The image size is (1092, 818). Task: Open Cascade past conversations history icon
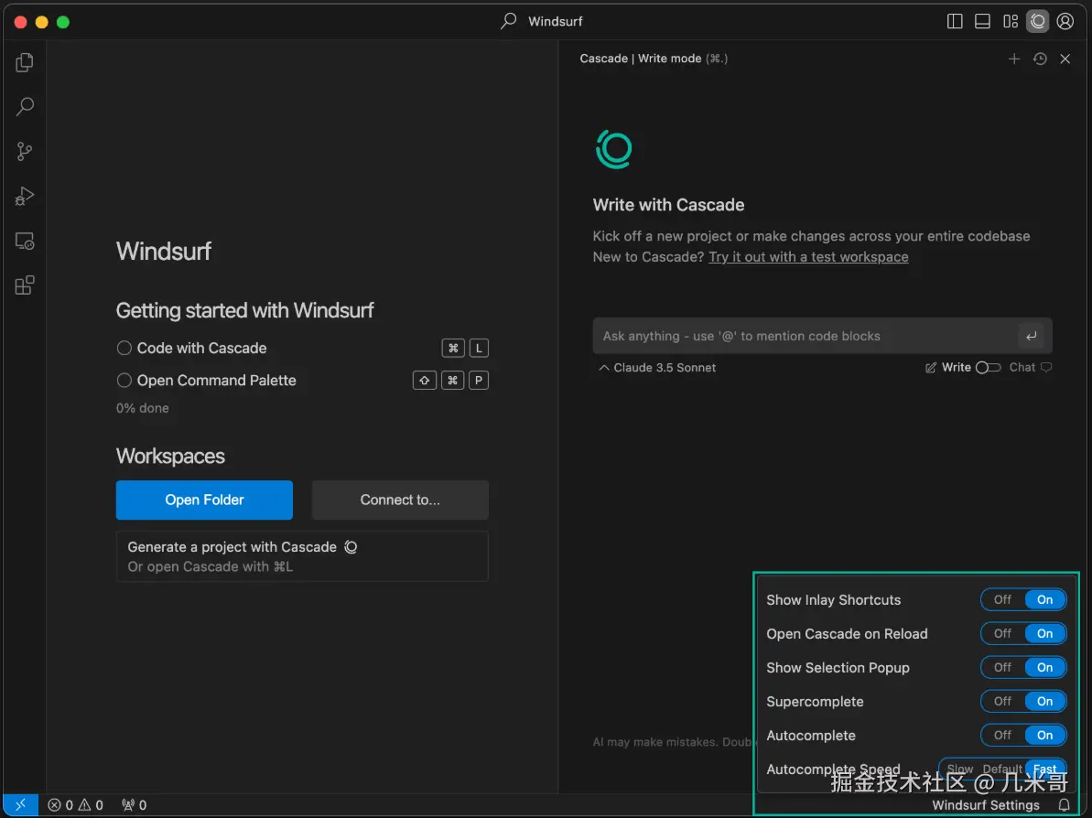click(x=1040, y=59)
